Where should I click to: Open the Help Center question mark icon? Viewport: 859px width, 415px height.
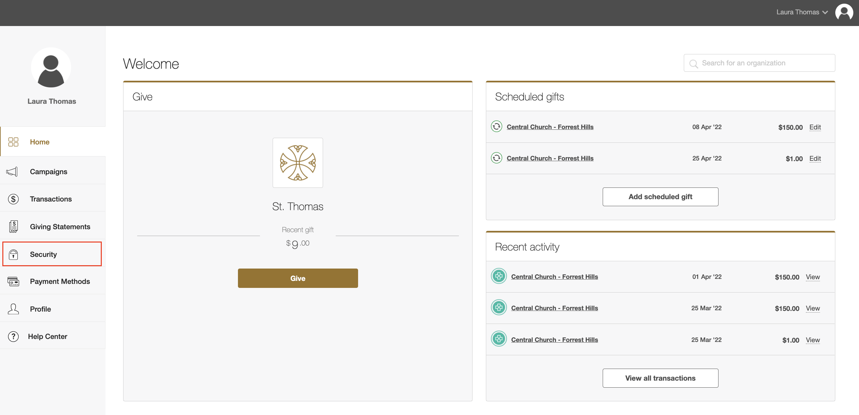tap(13, 336)
